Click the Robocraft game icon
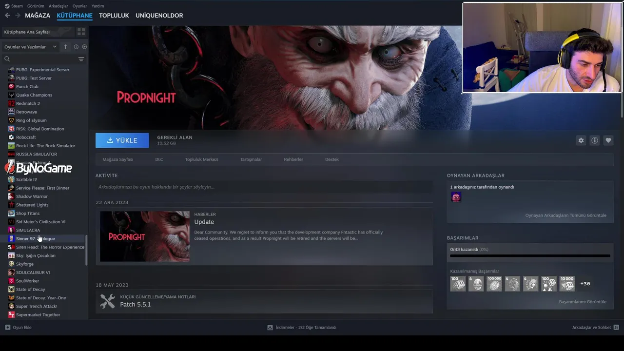 [11, 137]
